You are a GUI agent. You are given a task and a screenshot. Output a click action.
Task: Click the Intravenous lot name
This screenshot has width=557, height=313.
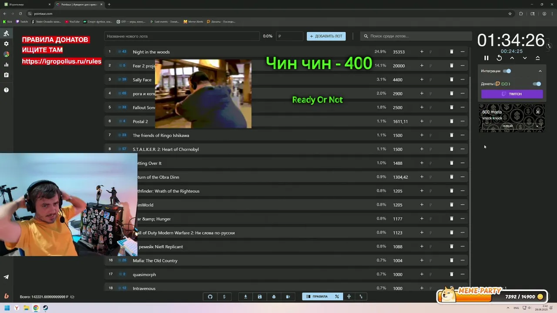pos(144,288)
